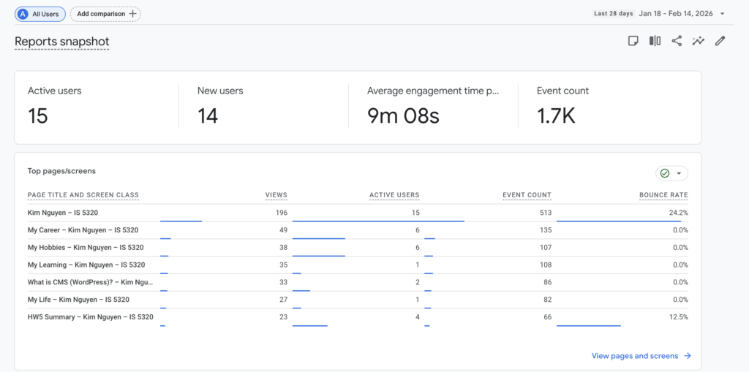Expand the date range dropdown arrow
Viewport: 749px width, 372px height.
tap(723, 14)
